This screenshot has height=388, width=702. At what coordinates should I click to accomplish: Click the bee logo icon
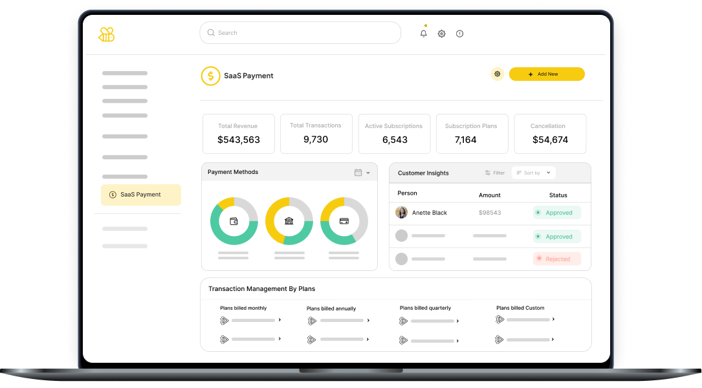(x=106, y=35)
